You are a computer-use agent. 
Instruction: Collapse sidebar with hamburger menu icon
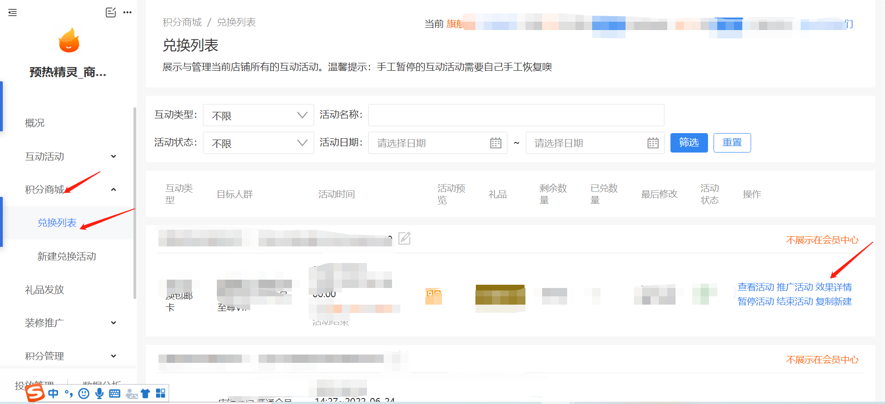pos(13,12)
